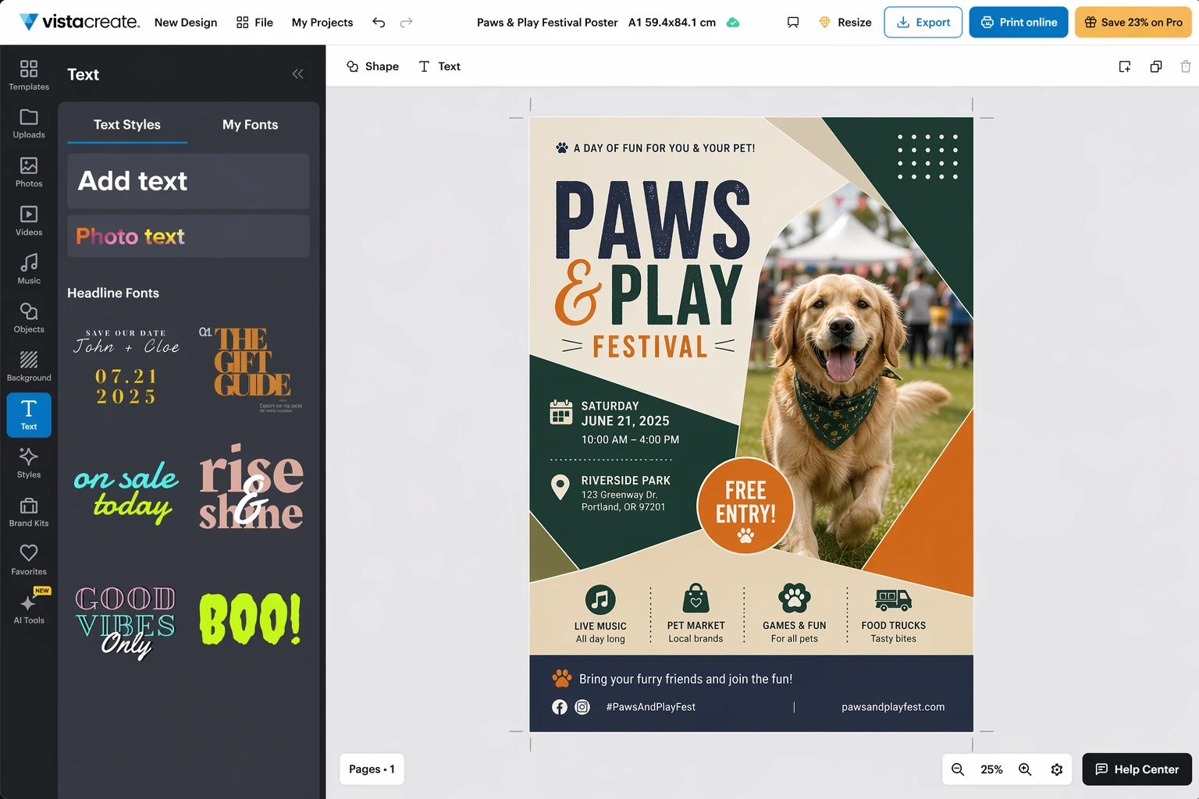Viewport: 1199px width, 799px height.
Task: Click the undo arrow icon
Action: click(379, 23)
